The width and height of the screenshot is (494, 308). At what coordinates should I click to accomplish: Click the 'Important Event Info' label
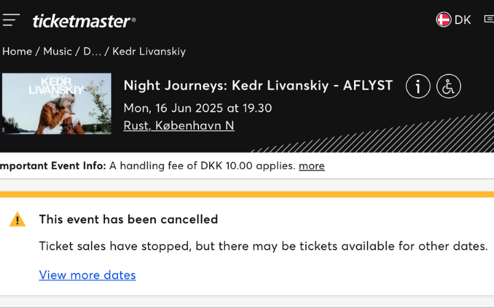(52, 166)
